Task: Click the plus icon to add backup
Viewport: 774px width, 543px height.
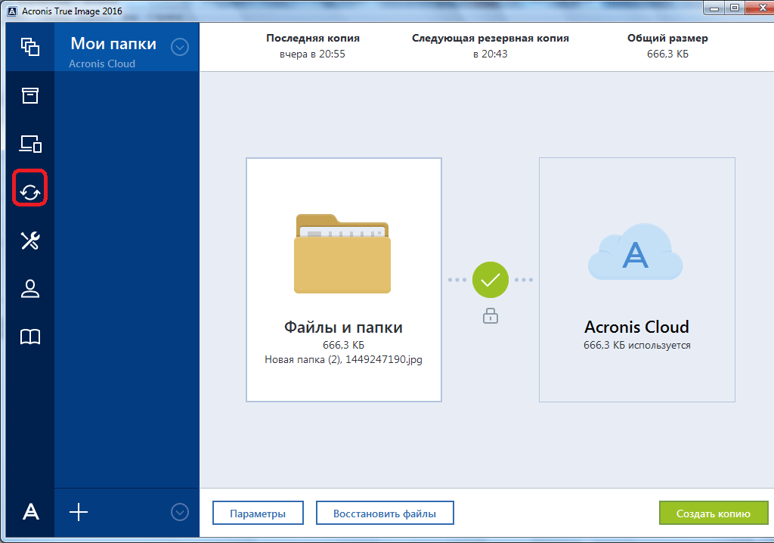Action: (79, 512)
